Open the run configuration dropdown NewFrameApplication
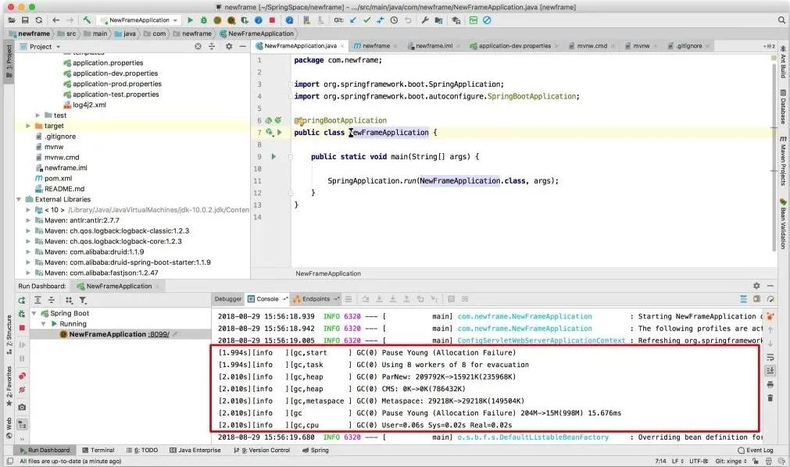 pos(139,20)
